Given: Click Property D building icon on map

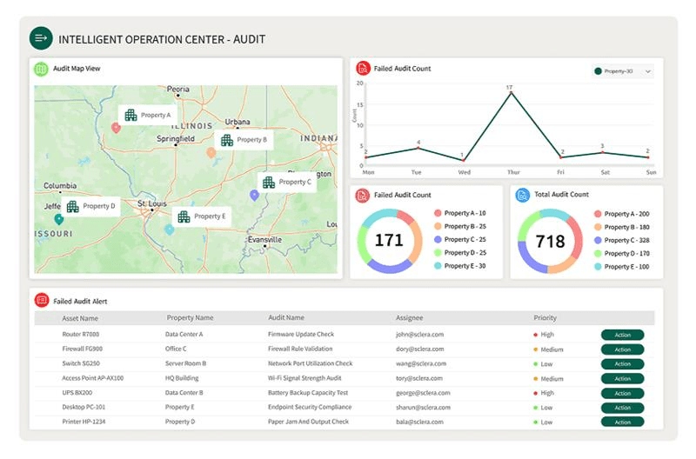Looking at the screenshot, I should pos(73,206).
